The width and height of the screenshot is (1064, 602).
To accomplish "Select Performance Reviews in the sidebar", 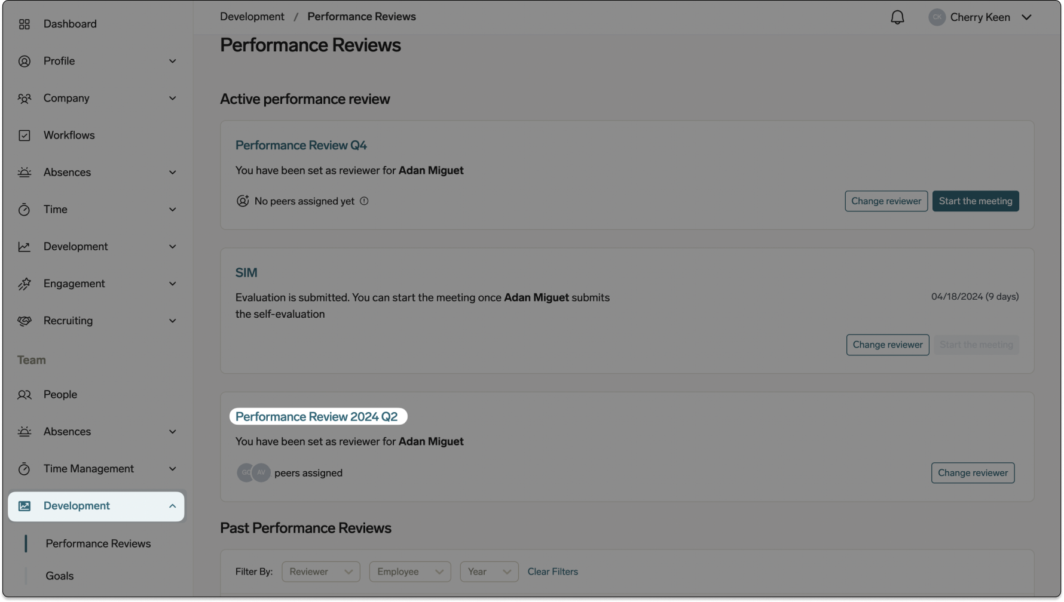I will [98, 543].
